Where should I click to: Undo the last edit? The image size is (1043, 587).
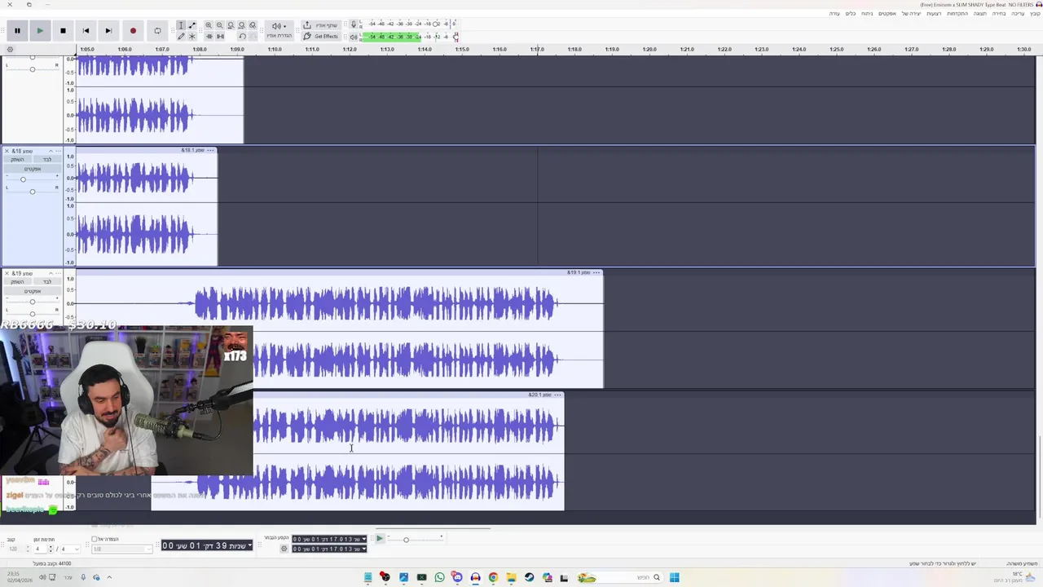(242, 37)
